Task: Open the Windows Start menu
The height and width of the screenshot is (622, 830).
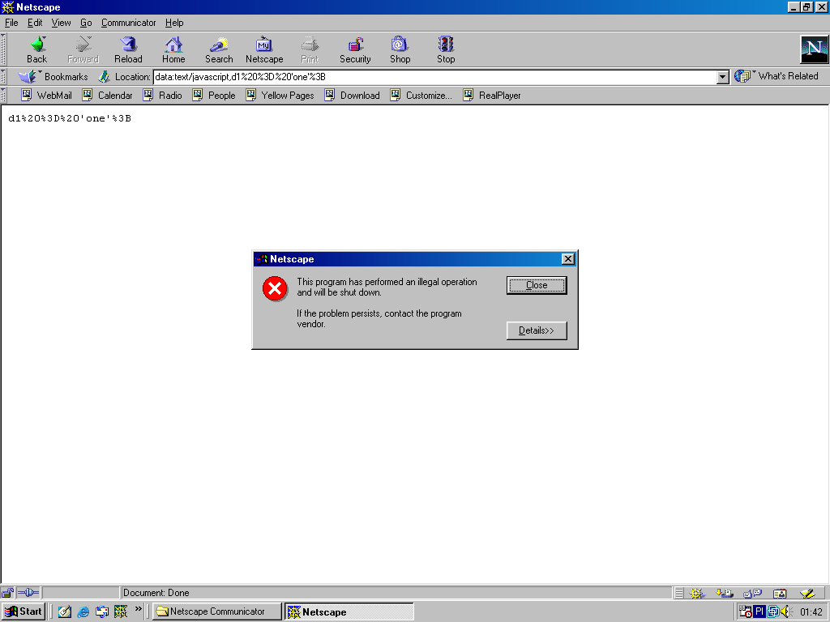Action: 24,611
